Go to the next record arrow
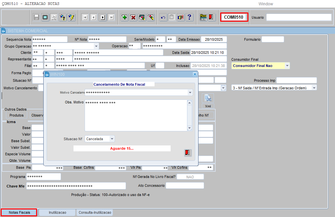Viewport: 335px width, 217px height. [x=103, y=17]
